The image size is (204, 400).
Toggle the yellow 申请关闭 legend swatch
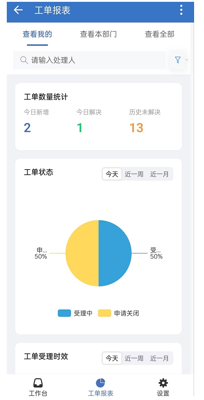(x=104, y=313)
